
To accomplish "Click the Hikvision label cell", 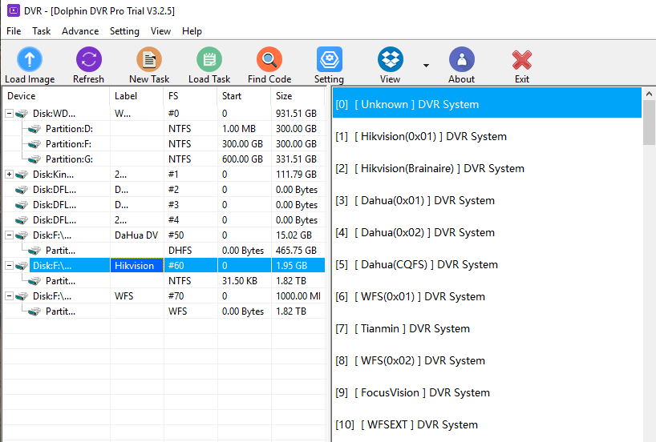I will point(136,266).
